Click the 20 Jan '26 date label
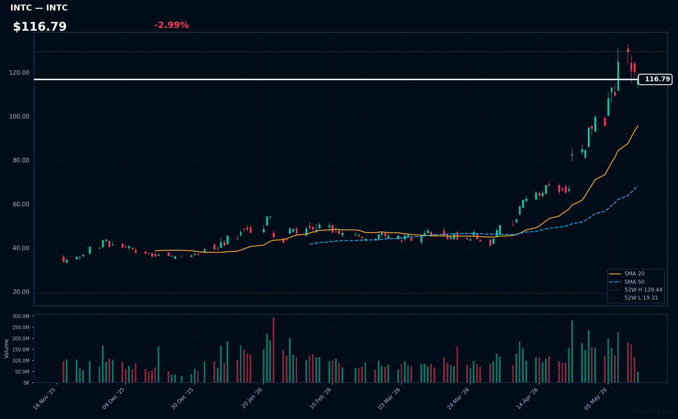 pyautogui.click(x=252, y=399)
